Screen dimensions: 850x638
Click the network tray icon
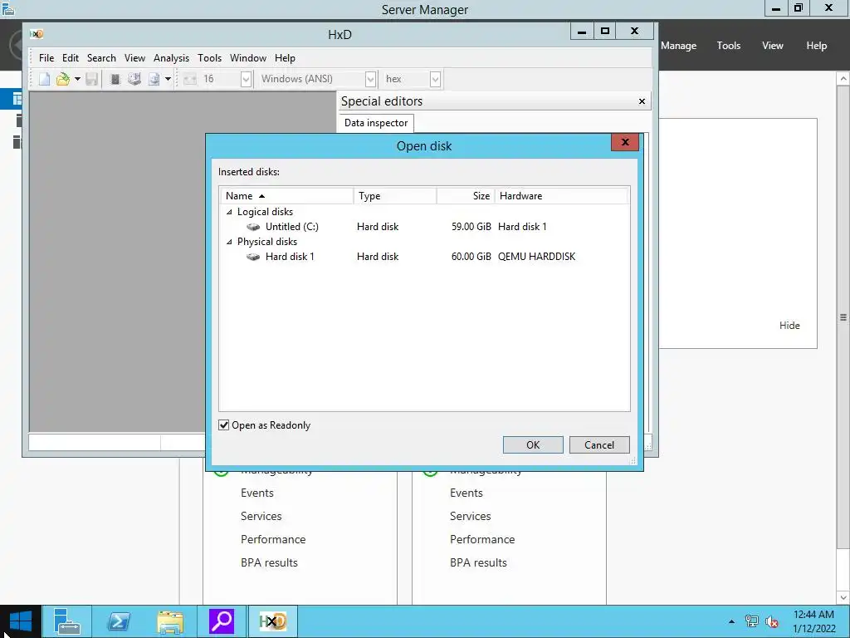click(x=751, y=621)
